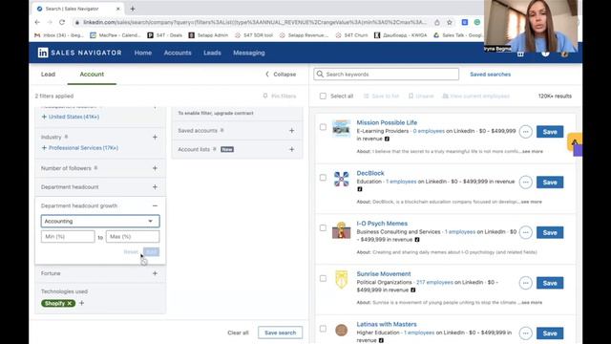Open the Setapp Admin bookmark
Image resolution: width=611 pixels, height=344 pixels.
click(x=208, y=35)
